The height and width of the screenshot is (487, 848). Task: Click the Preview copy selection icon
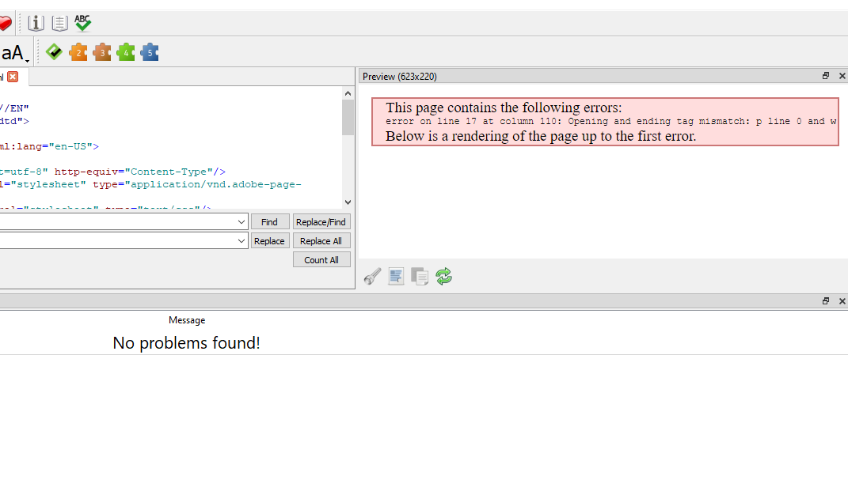click(420, 277)
